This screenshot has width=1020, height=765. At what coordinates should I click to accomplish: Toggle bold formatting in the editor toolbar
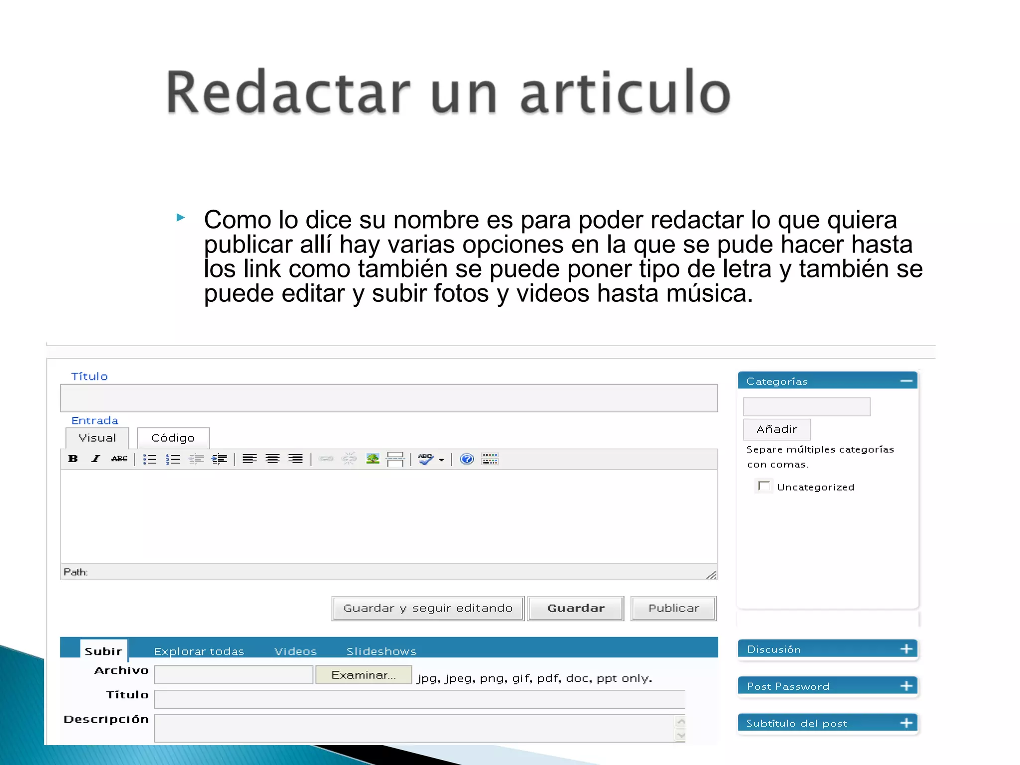pos(73,459)
